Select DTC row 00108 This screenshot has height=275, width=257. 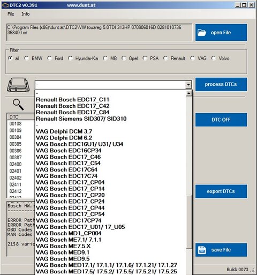coord(16,124)
